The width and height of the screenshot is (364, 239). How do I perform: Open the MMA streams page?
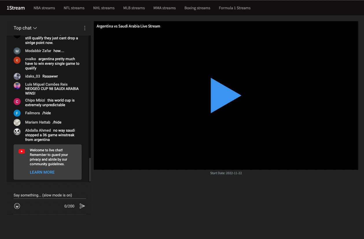164,8
